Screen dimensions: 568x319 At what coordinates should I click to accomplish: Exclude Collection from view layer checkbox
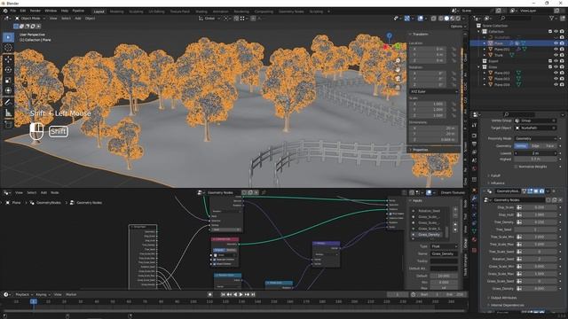coord(550,32)
